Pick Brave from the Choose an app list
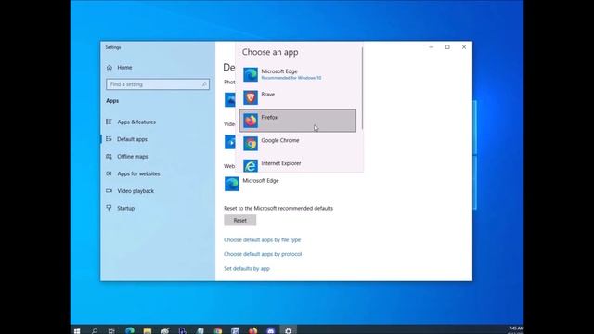Viewport: 594px width, 334px height. pos(298,97)
